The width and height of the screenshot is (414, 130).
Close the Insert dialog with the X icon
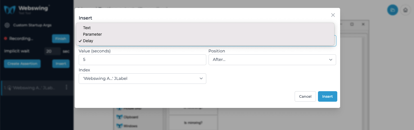[333, 15]
